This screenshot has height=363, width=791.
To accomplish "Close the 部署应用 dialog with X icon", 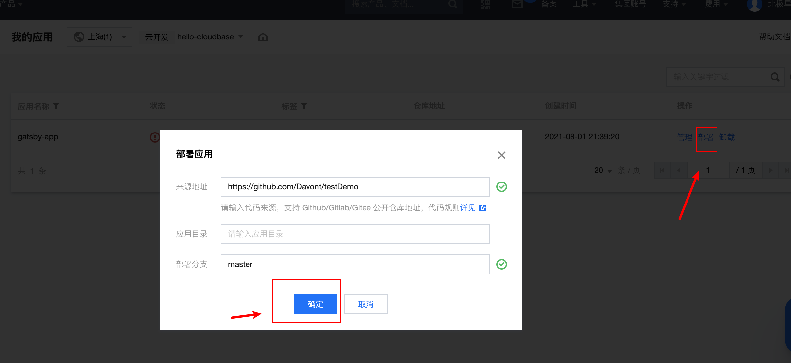I will click(501, 155).
